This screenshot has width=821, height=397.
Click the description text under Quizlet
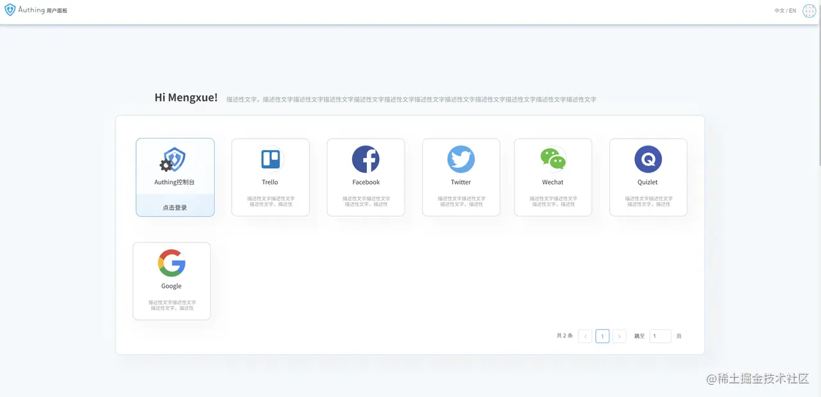coord(648,201)
